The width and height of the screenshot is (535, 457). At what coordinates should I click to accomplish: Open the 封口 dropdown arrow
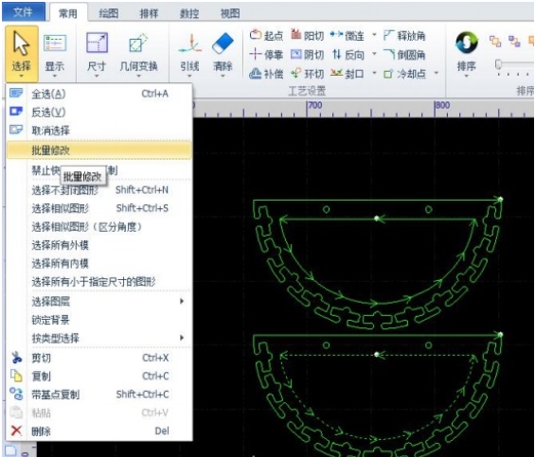pyautogui.click(x=374, y=73)
